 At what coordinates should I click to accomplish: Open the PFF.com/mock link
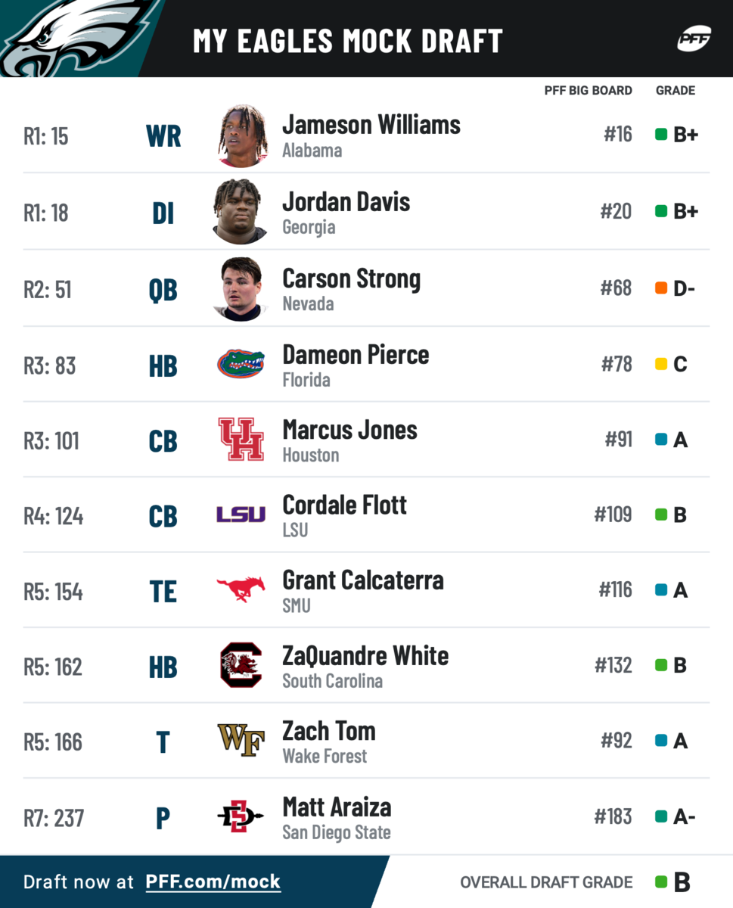coord(213,882)
